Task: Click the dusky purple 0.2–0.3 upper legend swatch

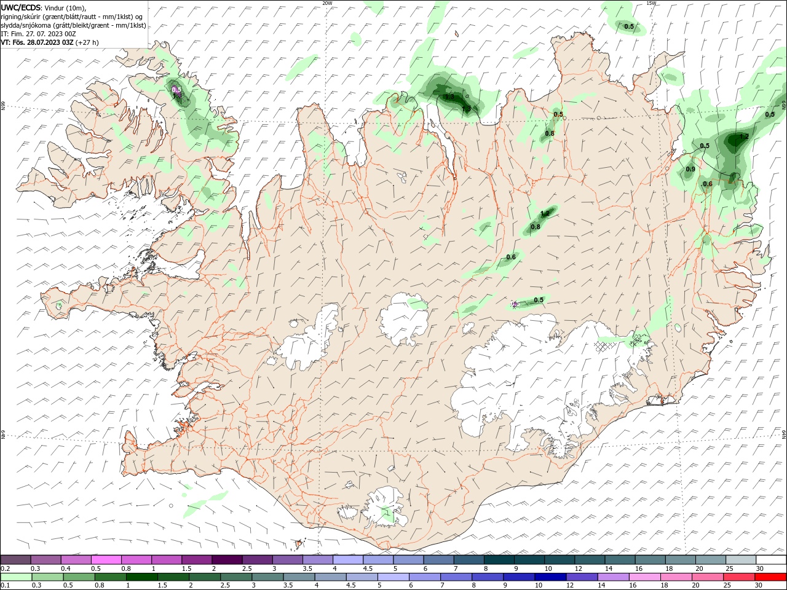Action: (x=17, y=560)
